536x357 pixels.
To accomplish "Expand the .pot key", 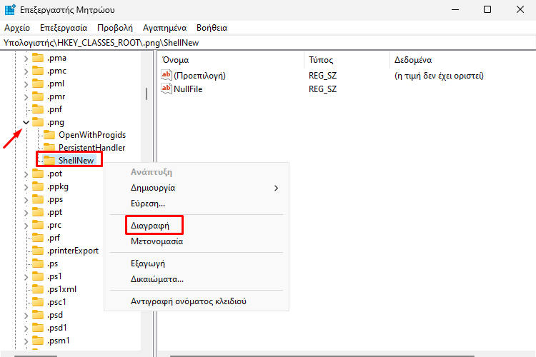I will click(26, 174).
